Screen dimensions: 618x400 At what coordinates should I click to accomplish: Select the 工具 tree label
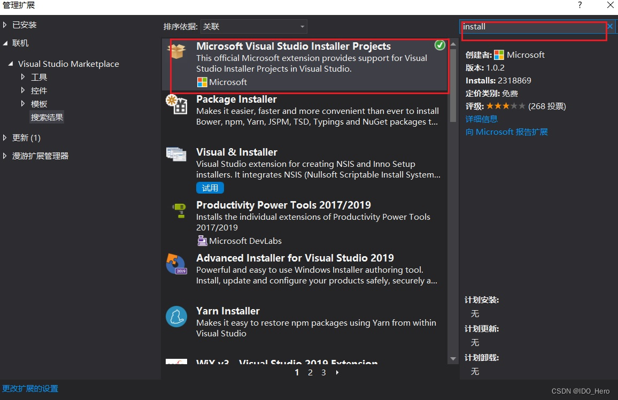click(x=39, y=77)
